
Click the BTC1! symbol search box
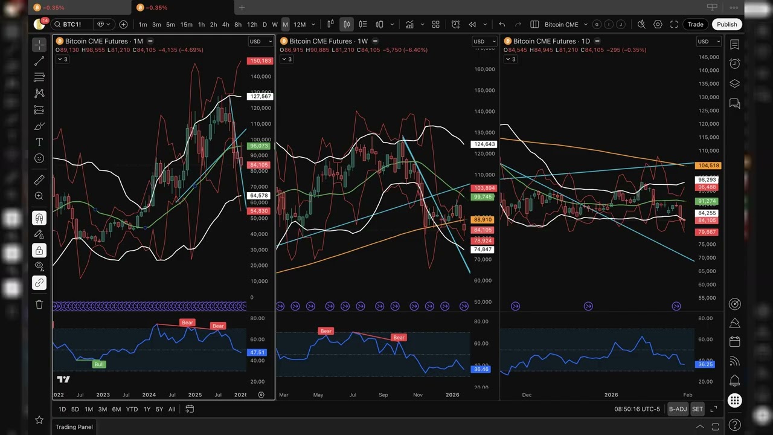click(x=71, y=24)
